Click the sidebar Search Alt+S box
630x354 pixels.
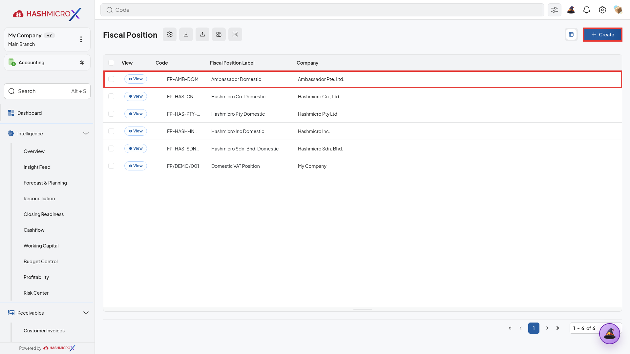(47, 91)
